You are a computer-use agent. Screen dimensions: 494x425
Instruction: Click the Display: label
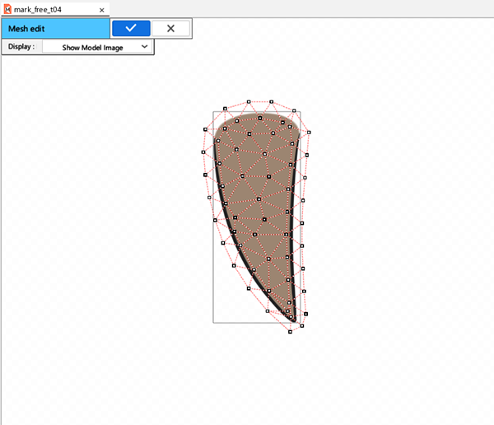click(21, 48)
